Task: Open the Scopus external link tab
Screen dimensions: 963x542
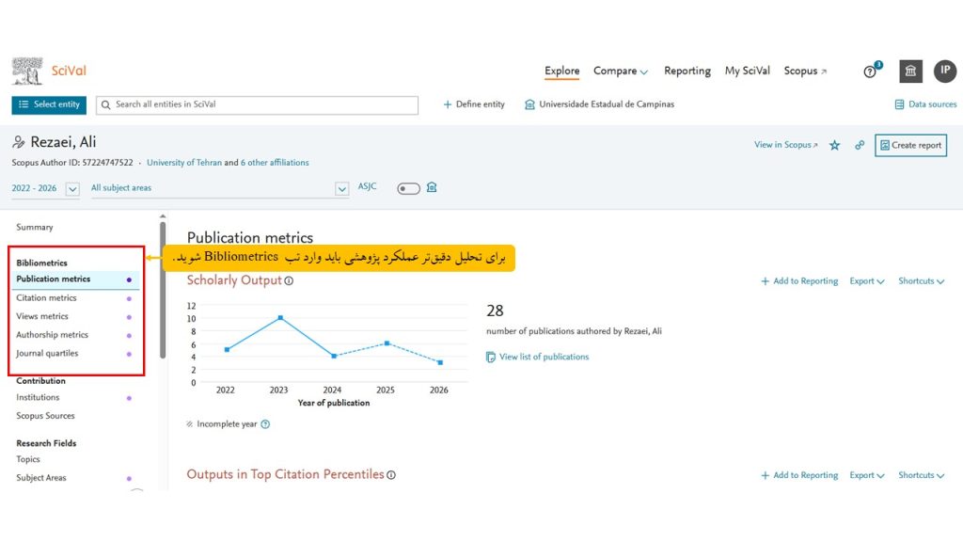Action: point(805,72)
